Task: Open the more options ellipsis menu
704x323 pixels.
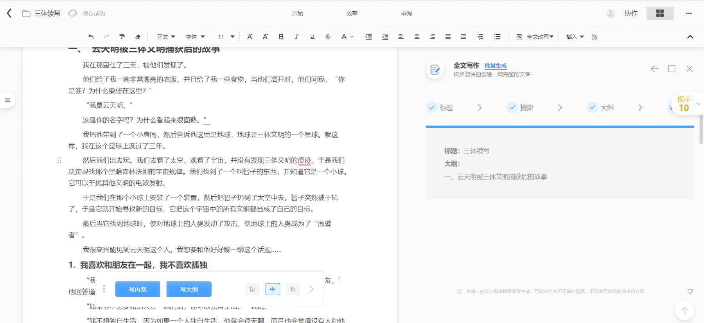Action: 689,13
